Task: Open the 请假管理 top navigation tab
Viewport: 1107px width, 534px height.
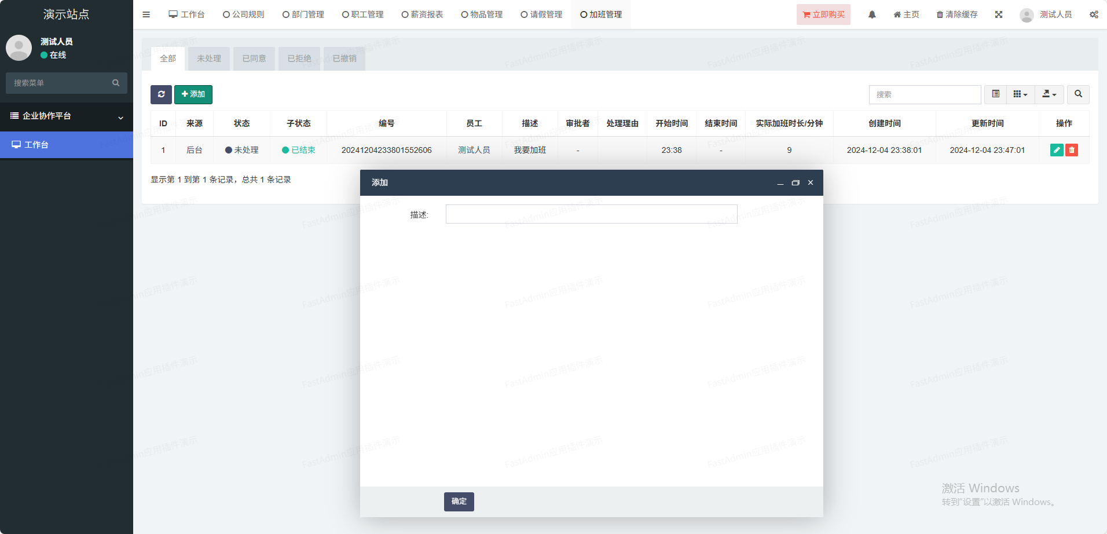Action: 541,14
